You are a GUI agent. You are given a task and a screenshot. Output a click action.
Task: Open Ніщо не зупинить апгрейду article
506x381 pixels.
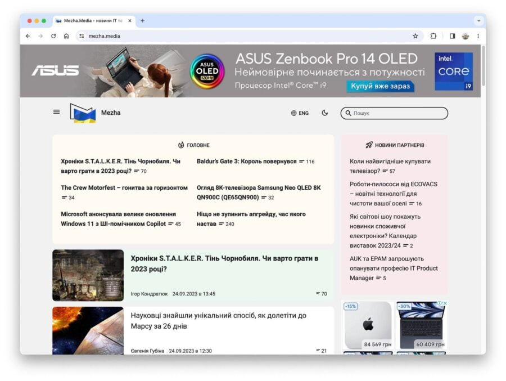[x=251, y=219]
